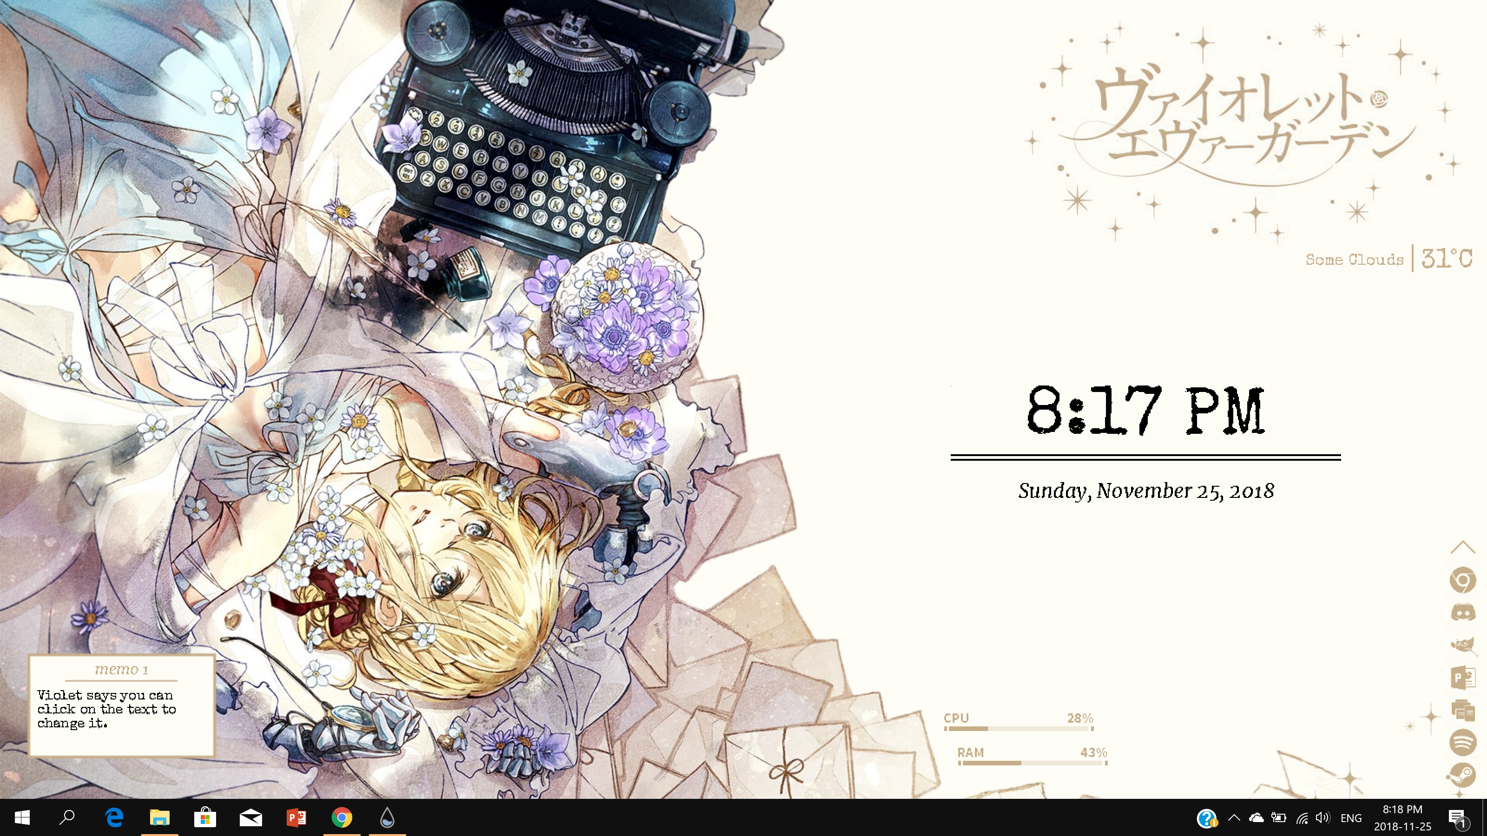Viewport: 1487px width, 836px height.
Task: Click the CPU usage meter bar
Action: 1019,729
